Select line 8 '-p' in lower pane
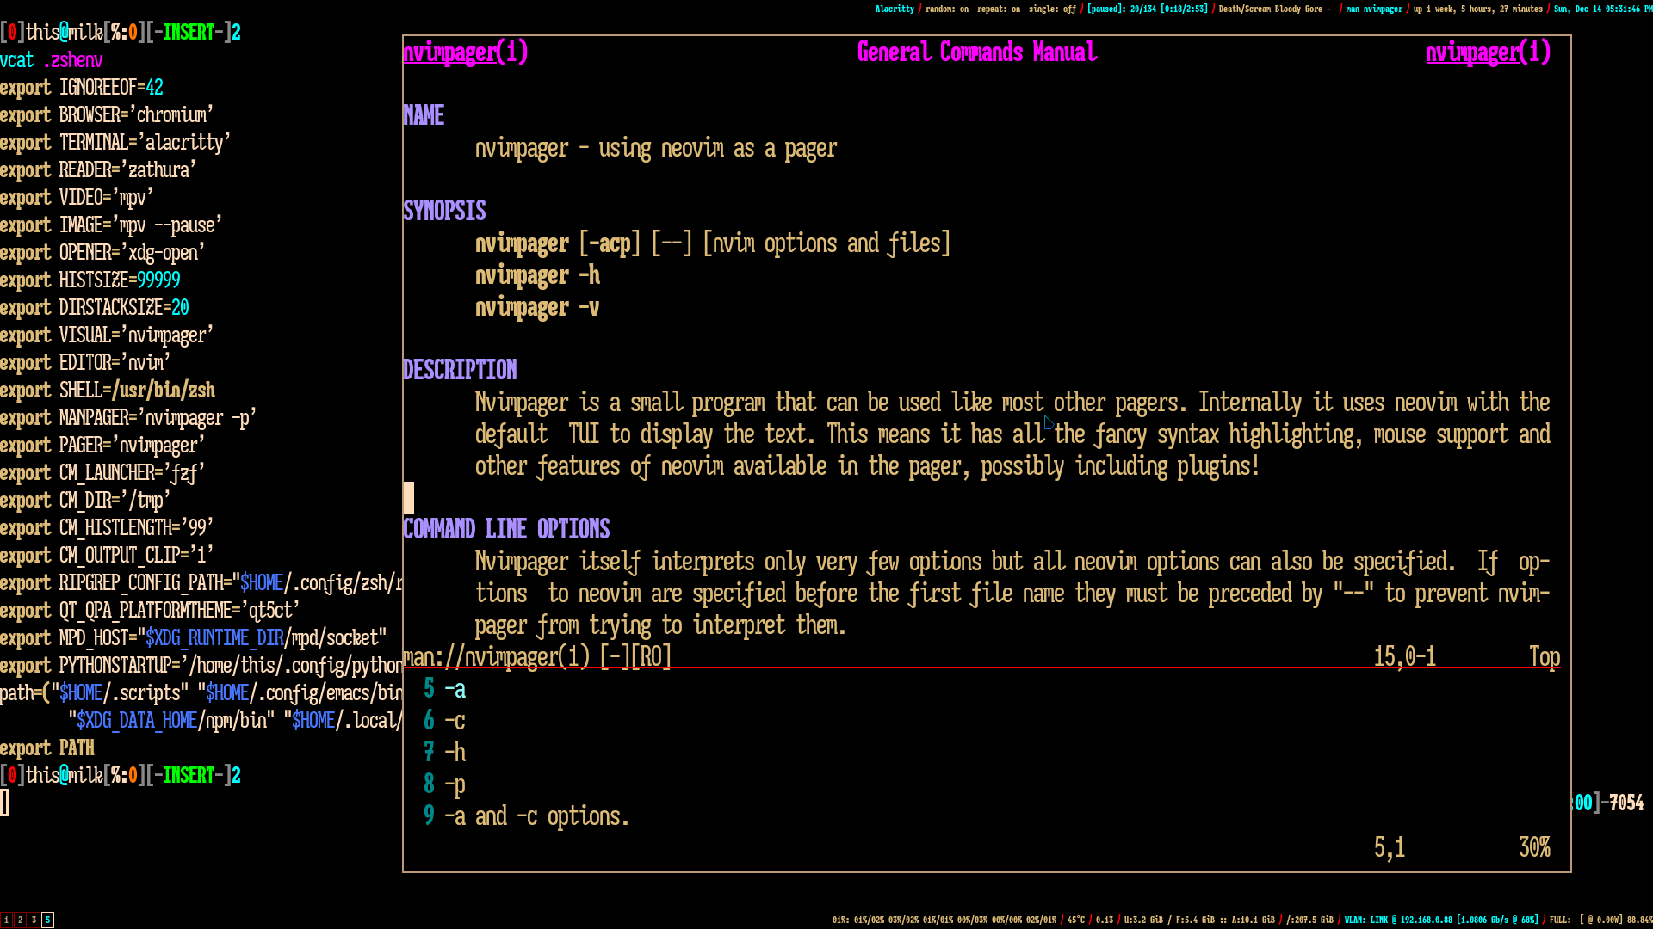 tap(455, 784)
